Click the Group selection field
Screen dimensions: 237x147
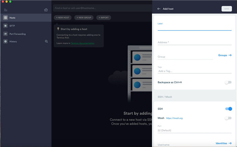click(x=185, y=57)
